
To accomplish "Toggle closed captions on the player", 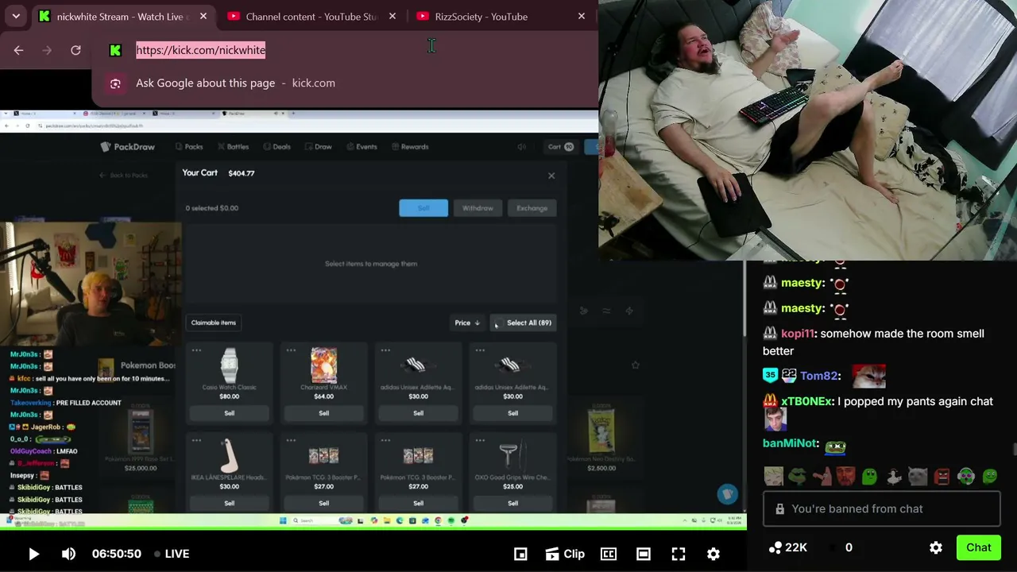I will 609,554.
